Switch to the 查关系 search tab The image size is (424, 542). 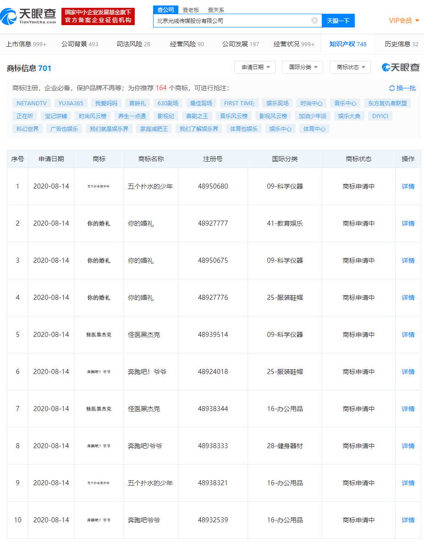pyautogui.click(x=216, y=10)
